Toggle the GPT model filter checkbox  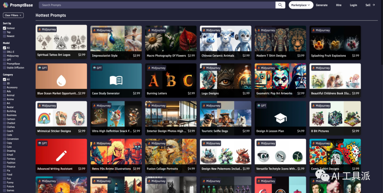point(4,60)
